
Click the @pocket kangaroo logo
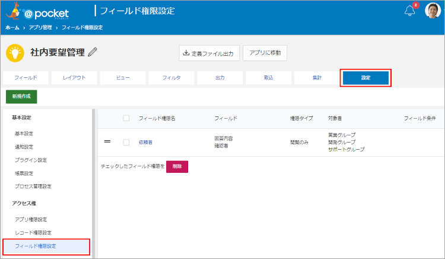coord(37,11)
